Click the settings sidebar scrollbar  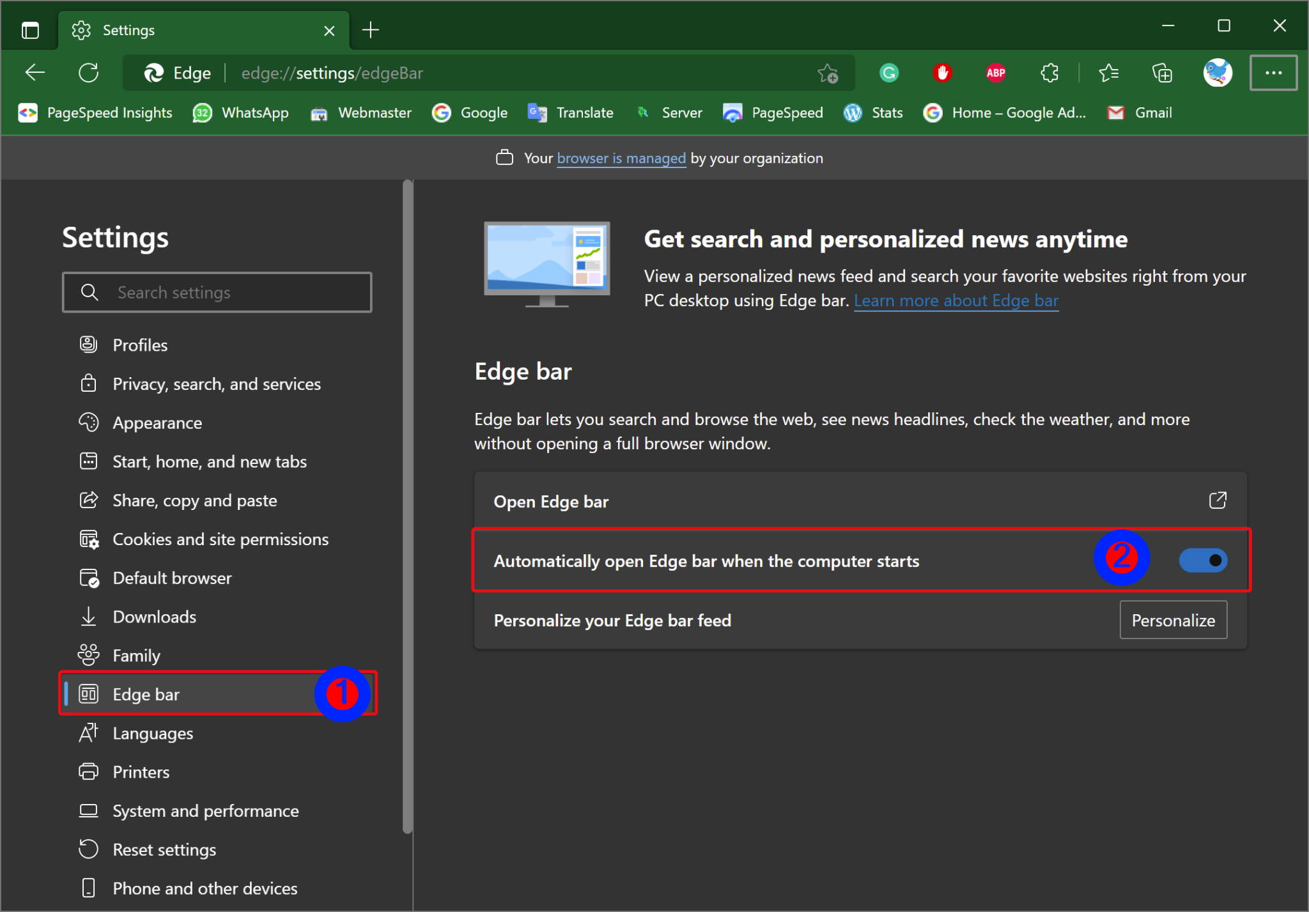(x=408, y=508)
